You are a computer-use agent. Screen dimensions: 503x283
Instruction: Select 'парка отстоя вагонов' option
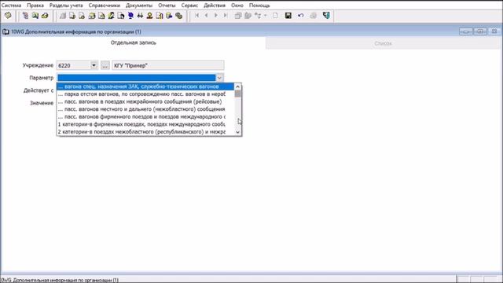point(145,94)
